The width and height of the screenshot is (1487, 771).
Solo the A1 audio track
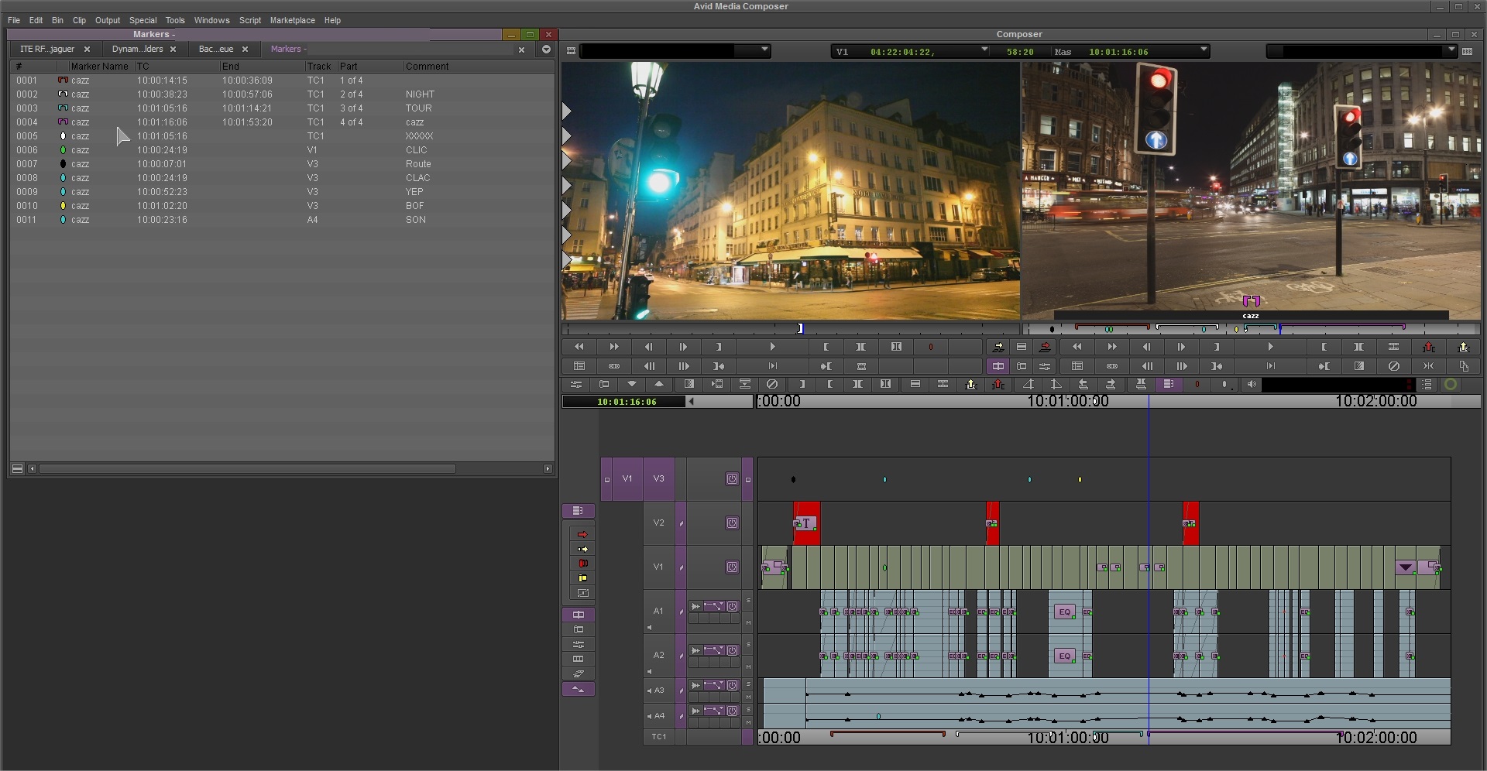pyautogui.click(x=748, y=601)
